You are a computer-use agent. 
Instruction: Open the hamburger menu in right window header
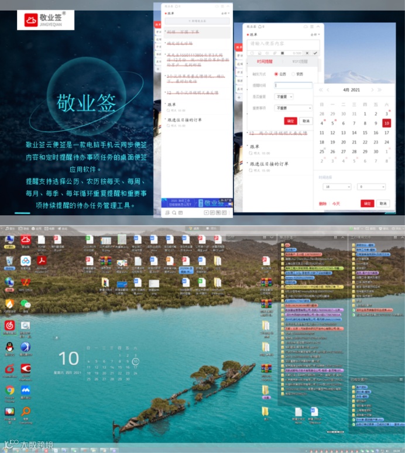point(312,26)
